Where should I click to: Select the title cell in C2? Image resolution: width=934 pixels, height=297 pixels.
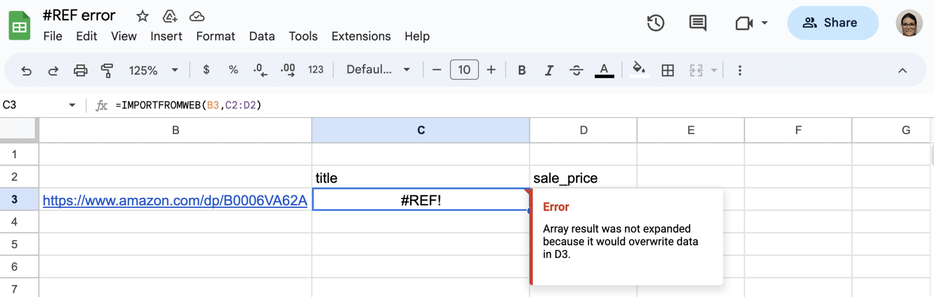pos(420,177)
